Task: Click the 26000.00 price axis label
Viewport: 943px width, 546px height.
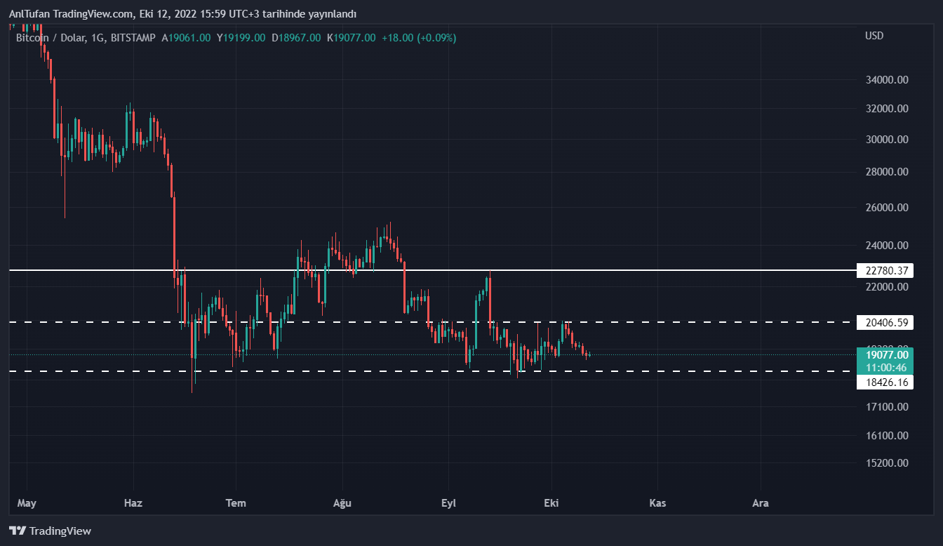Action: click(888, 208)
